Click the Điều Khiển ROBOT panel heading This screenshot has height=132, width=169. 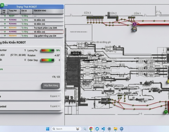click(13, 42)
